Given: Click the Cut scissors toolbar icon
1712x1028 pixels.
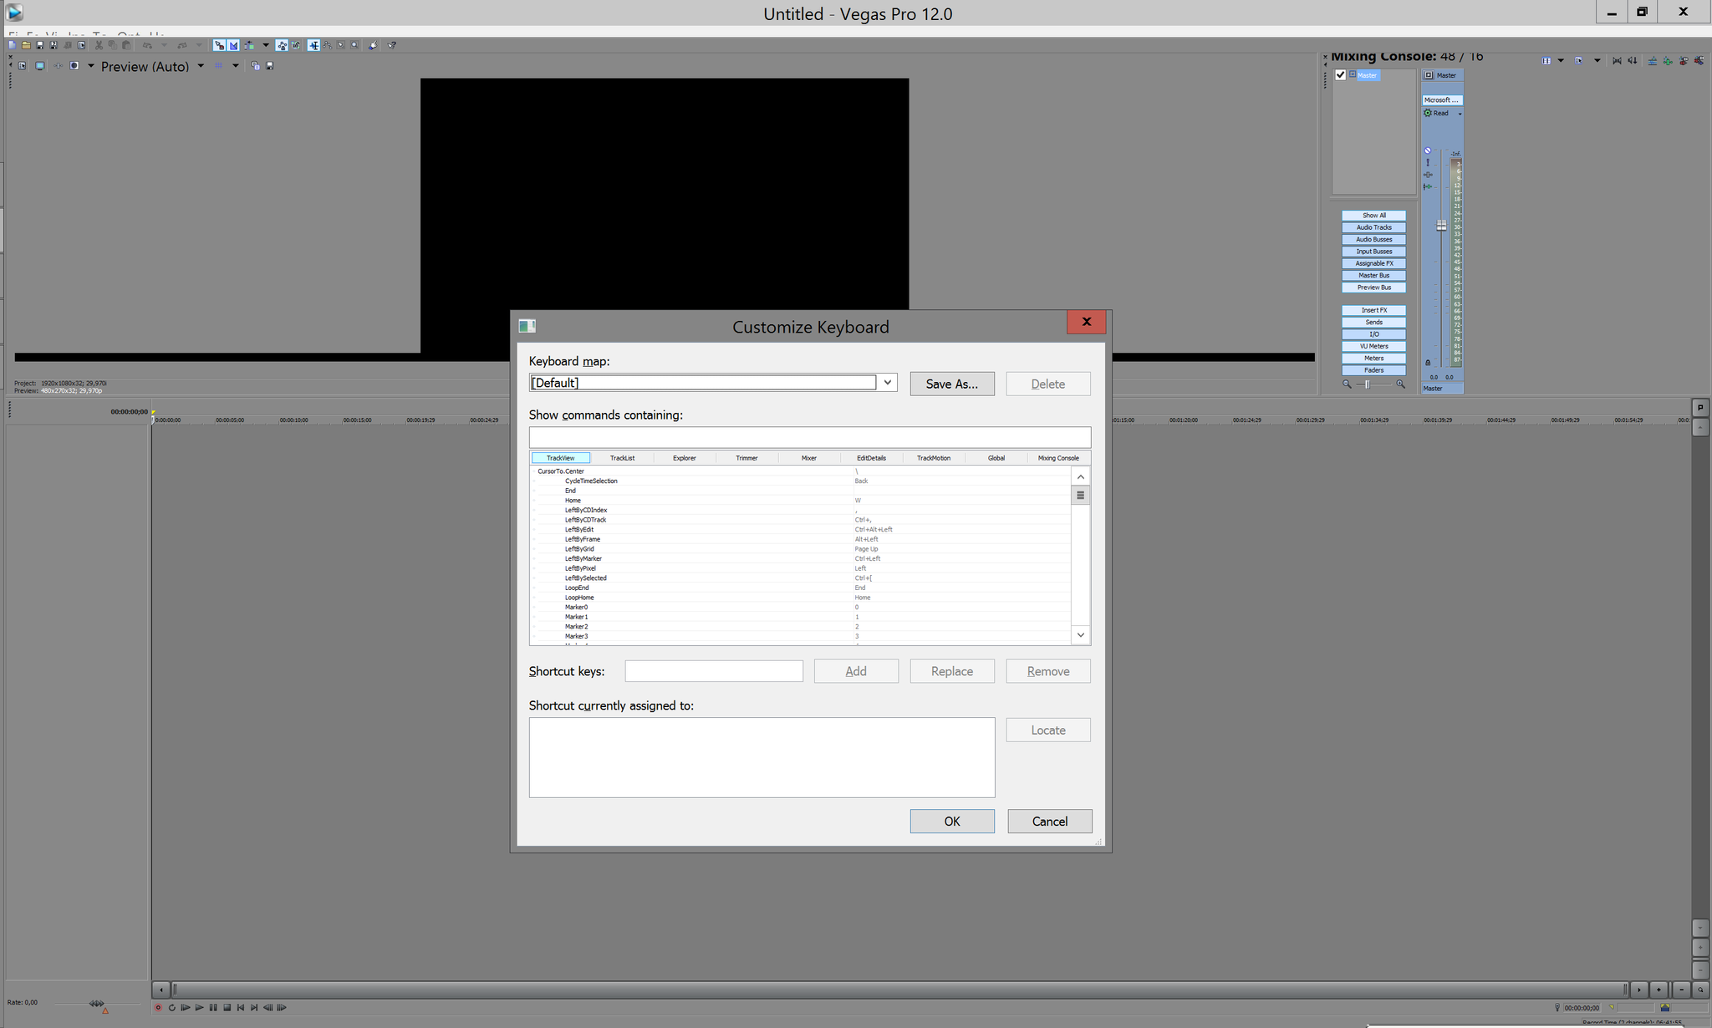Looking at the screenshot, I should click(x=99, y=45).
